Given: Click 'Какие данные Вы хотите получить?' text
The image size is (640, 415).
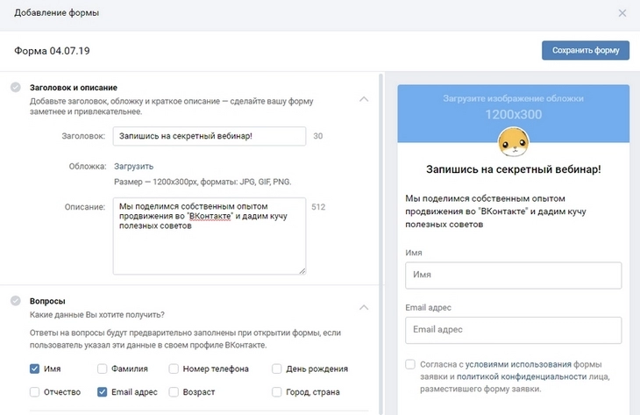Looking at the screenshot, I should (97, 315).
